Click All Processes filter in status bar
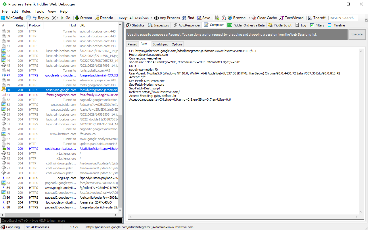The height and width of the screenshot is (230, 368). pos(37,227)
